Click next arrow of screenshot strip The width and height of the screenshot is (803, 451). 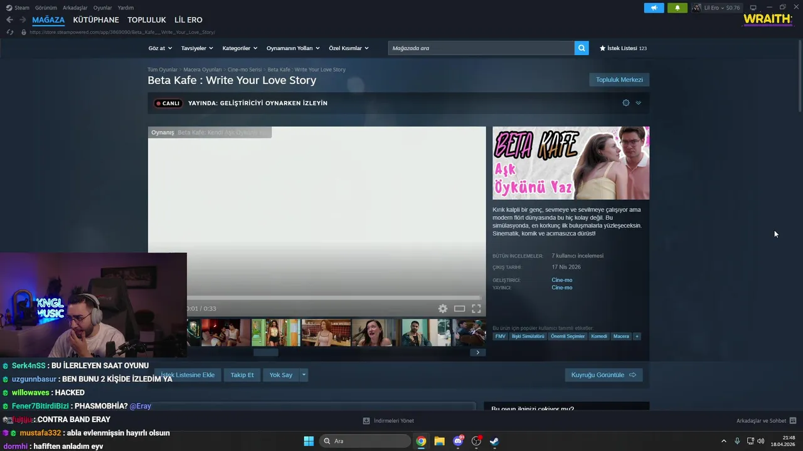477,353
